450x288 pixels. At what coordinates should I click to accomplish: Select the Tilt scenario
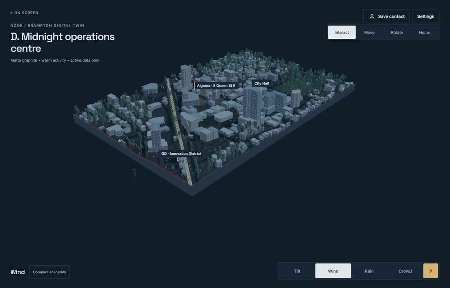tap(297, 271)
